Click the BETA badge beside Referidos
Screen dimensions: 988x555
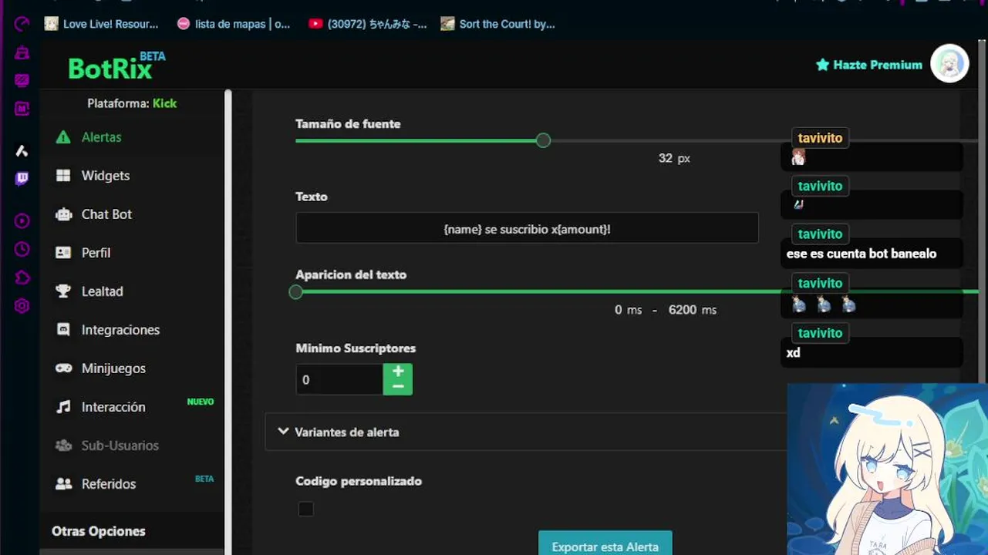pos(204,479)
